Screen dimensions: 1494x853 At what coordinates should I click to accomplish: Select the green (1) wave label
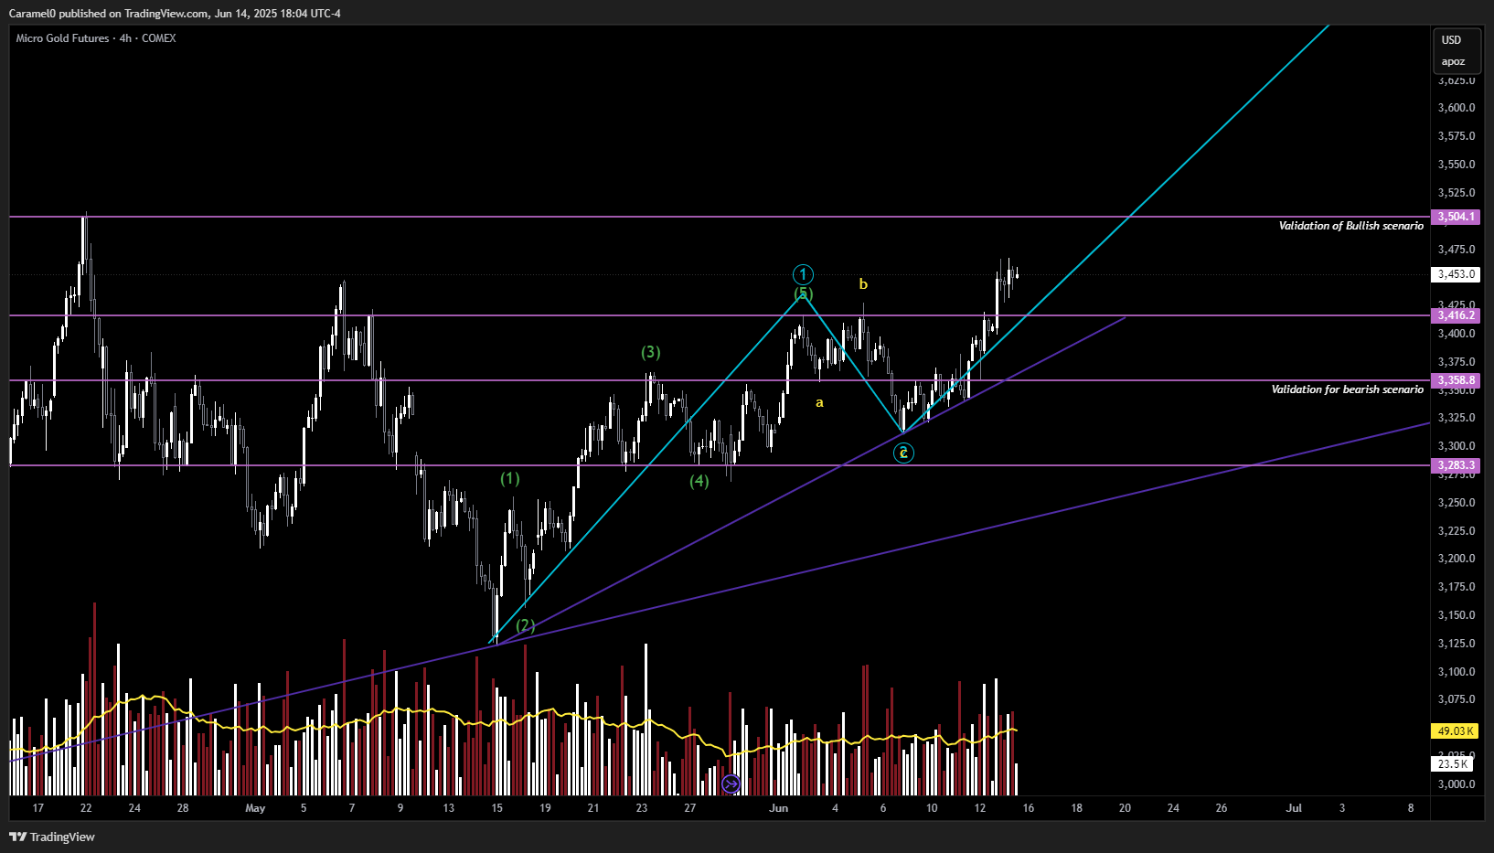[510, 478]
